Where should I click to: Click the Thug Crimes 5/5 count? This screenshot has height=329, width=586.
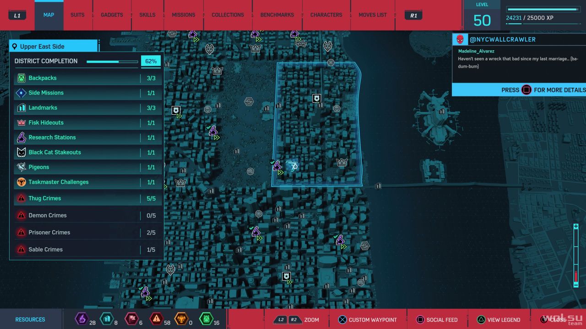click(x=151, y=198)
